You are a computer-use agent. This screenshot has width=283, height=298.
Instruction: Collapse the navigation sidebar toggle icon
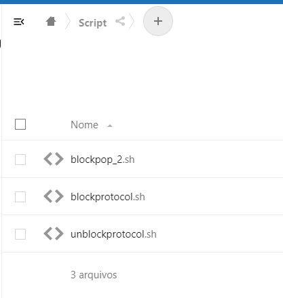[x=19, y=22]
